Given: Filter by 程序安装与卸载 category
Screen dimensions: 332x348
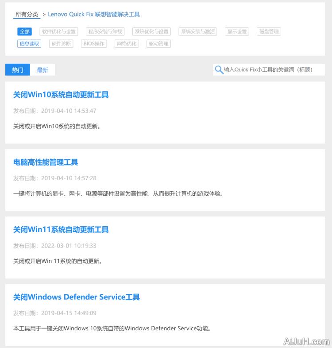Looking at the screenshot, I should [105, 31].
